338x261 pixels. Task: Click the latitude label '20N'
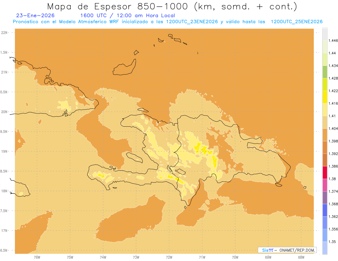coord(4,112)
